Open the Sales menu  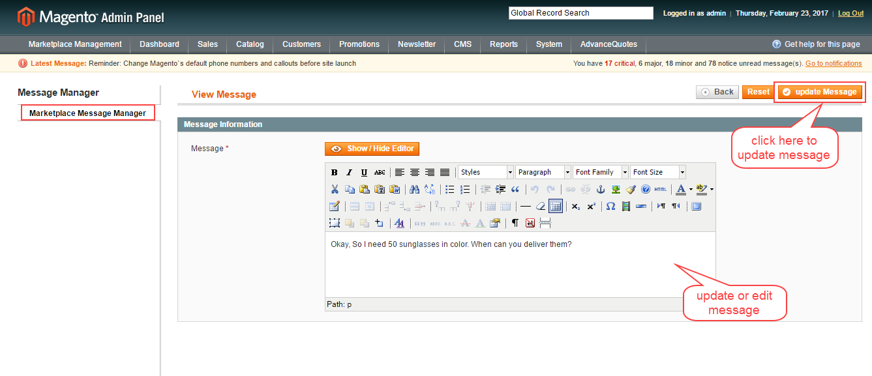(x=207, y=44)
